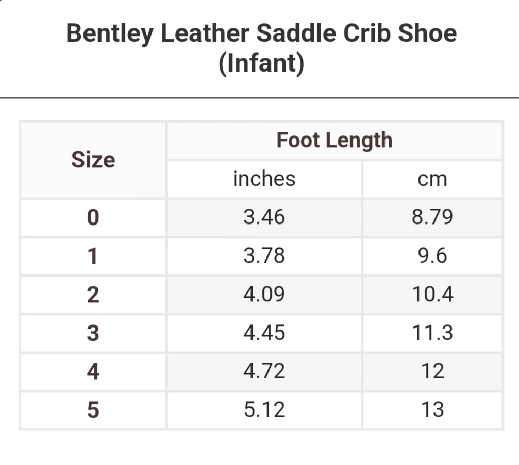Image resolution: width=519 pixels, height=465 pixels.
Task: Click the size 0 row label
Action: [93, 217]
